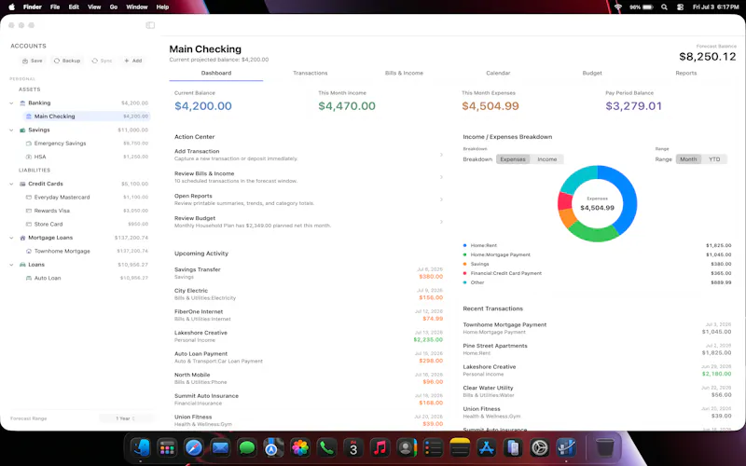Click the bank icon beside Banking
The width and height of the screenshot is (746, 466).
(22, 103)
